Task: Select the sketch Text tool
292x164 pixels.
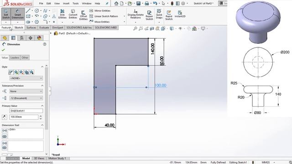Action: (x=54, y=16)
